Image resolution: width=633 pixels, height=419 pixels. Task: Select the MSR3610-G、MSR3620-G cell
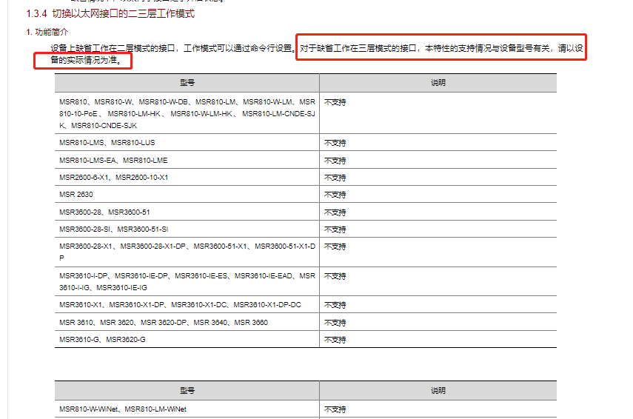[187, 340]
